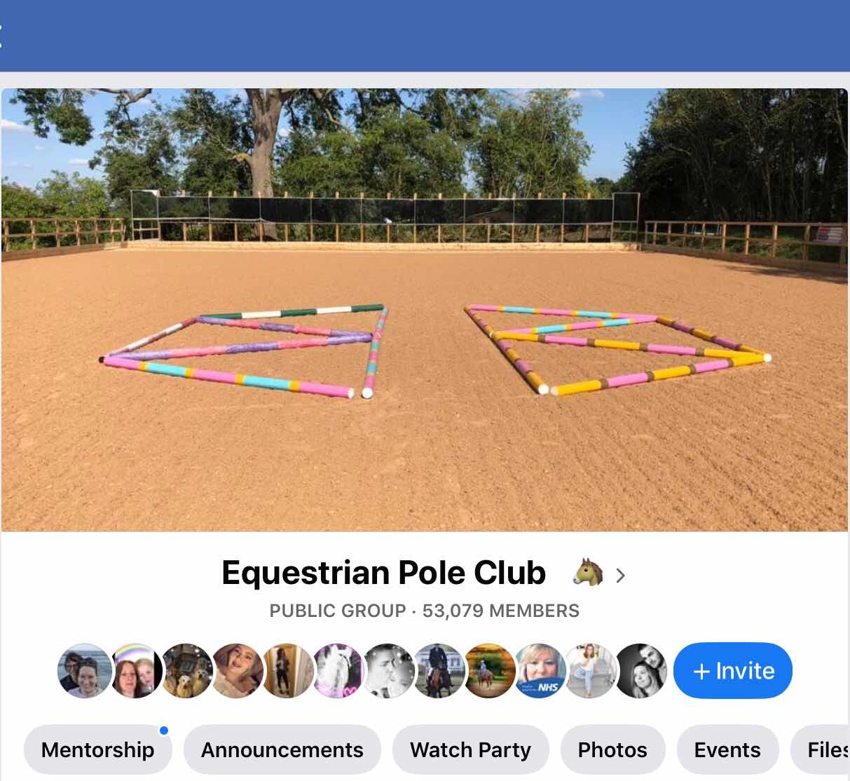The height and width of the screenshot is (781, 850).
Task: Click the horse emoji beside the group name
Action: [588, 573]
